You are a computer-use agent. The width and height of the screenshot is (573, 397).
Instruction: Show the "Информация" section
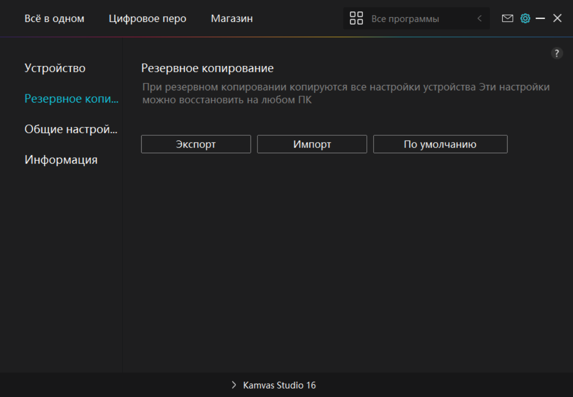pos(61,160)
